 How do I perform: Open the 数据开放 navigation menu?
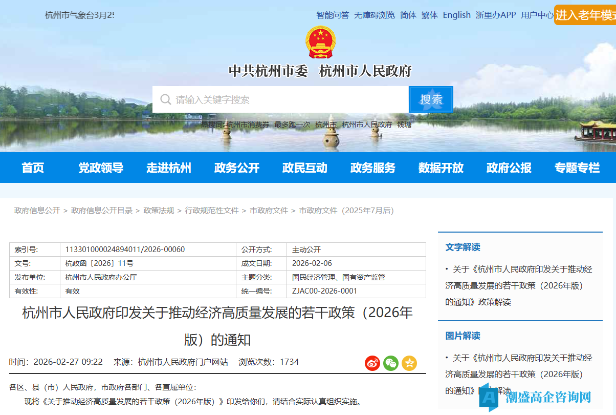(x=441, y=168)
